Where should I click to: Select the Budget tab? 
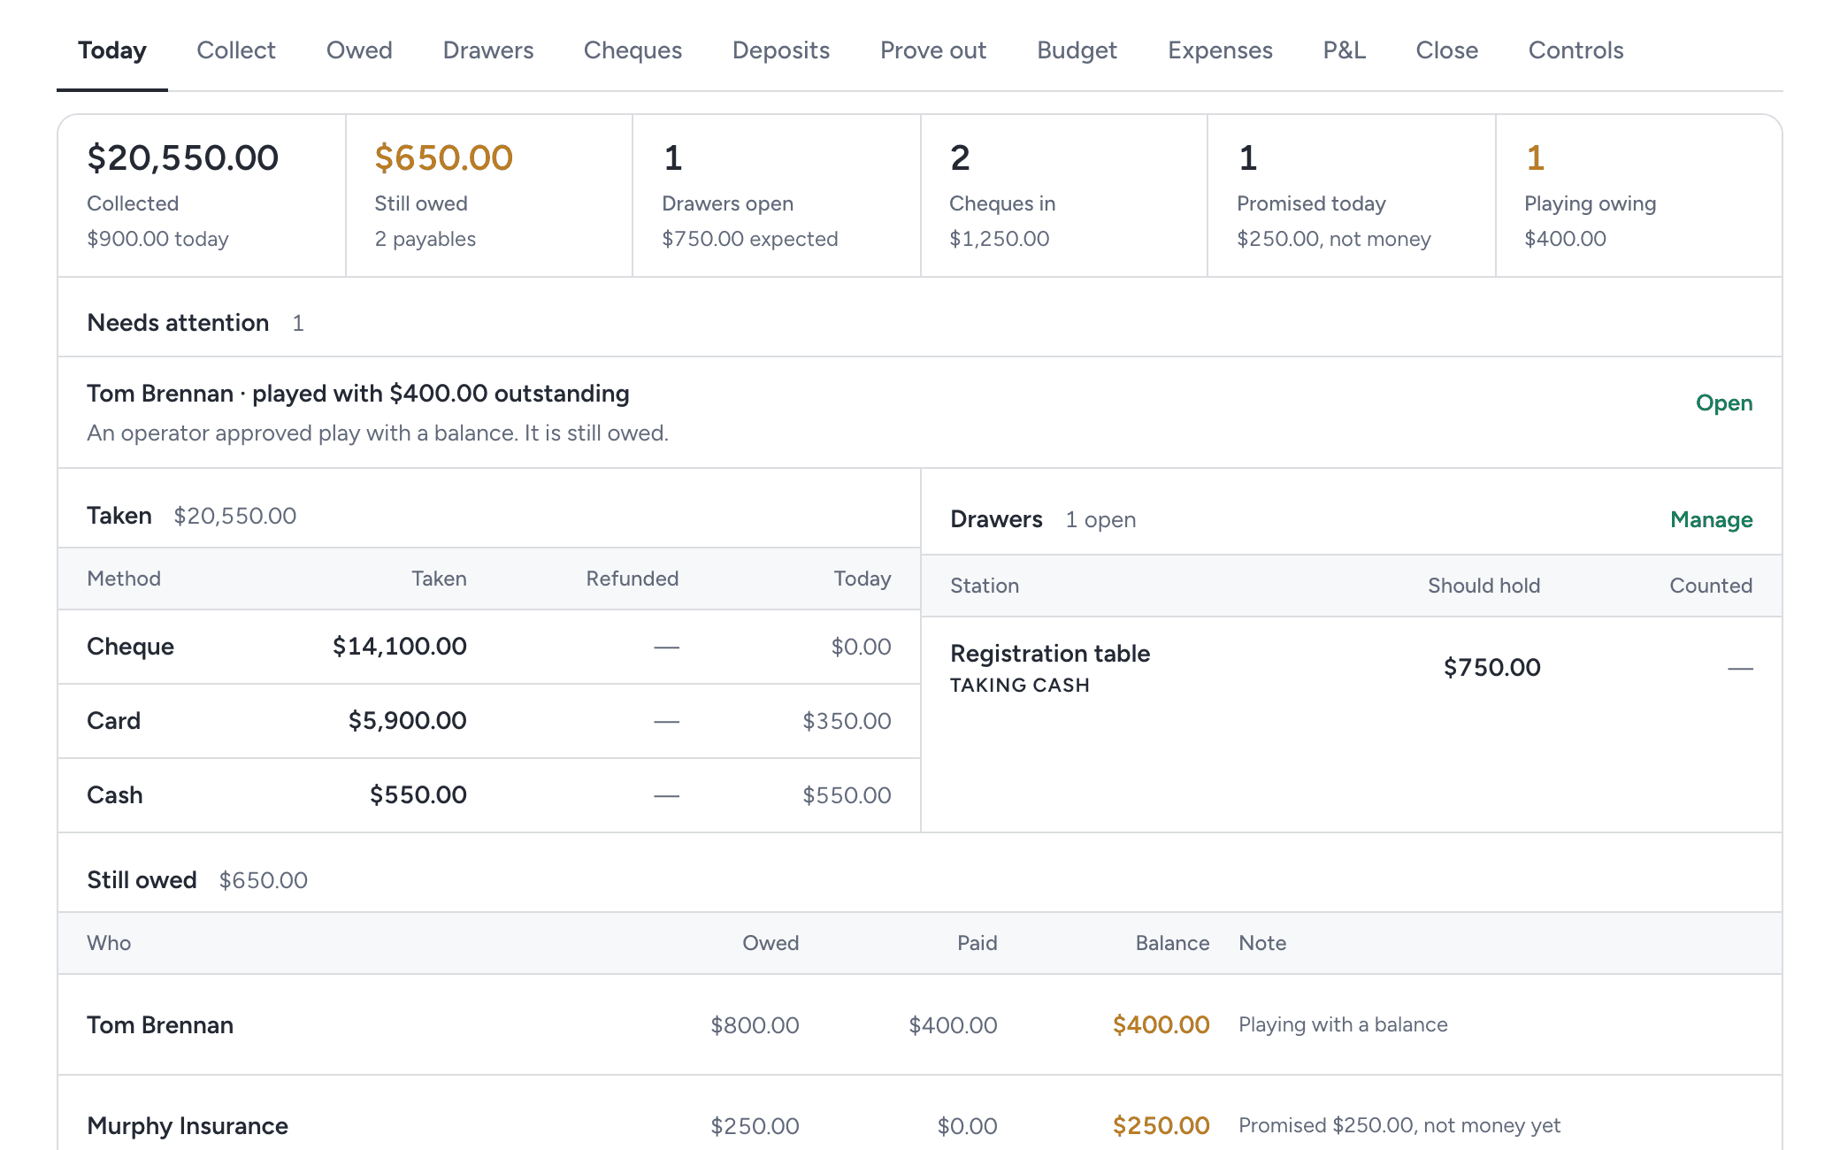(1077, 50)
